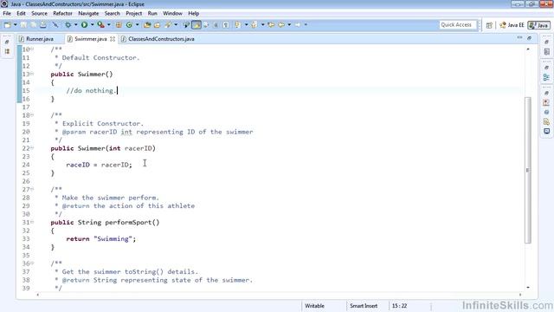This screenshot has height=312, width=554.
Task: Collapse the Swimmer() constructor at line 13
Action: coord(32,74)
